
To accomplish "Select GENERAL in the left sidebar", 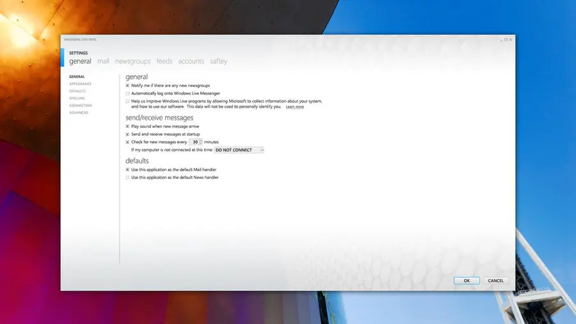I will point(77,76).
